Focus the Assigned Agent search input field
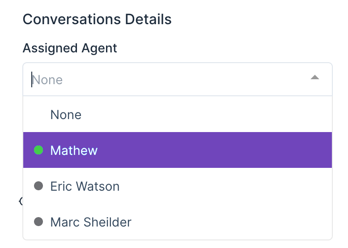Screen dimensions: 348x248 point(170,80)
